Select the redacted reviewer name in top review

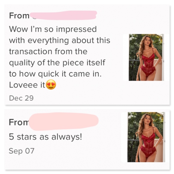64,15
